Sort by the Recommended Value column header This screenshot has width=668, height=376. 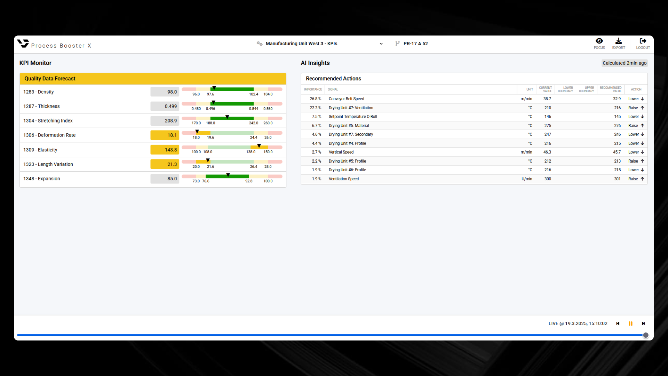[x=611, y=89]
